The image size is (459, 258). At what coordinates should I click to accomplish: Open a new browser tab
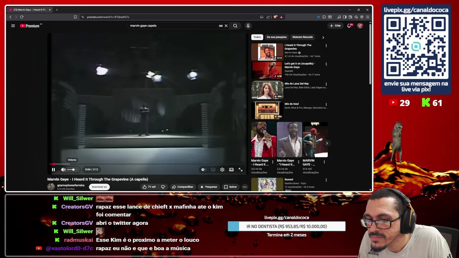57,10
